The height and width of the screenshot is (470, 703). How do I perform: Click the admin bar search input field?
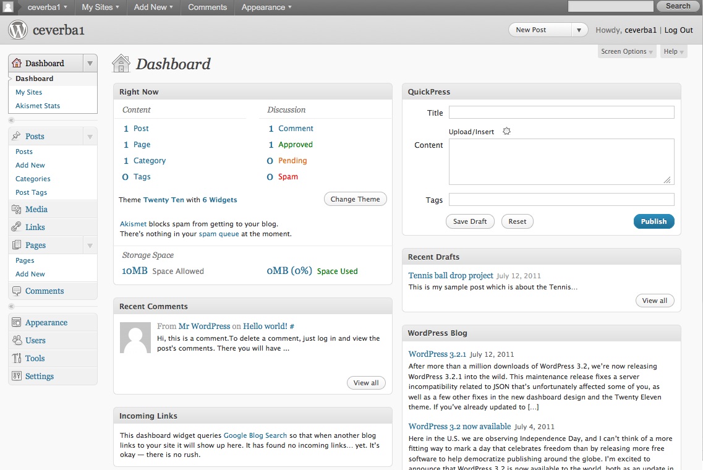click(x=611, y=6)
